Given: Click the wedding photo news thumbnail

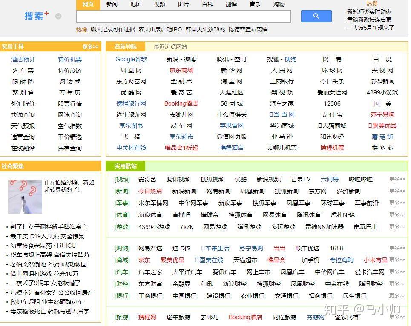Looking at the screenshot, I should tap(25, 196).
